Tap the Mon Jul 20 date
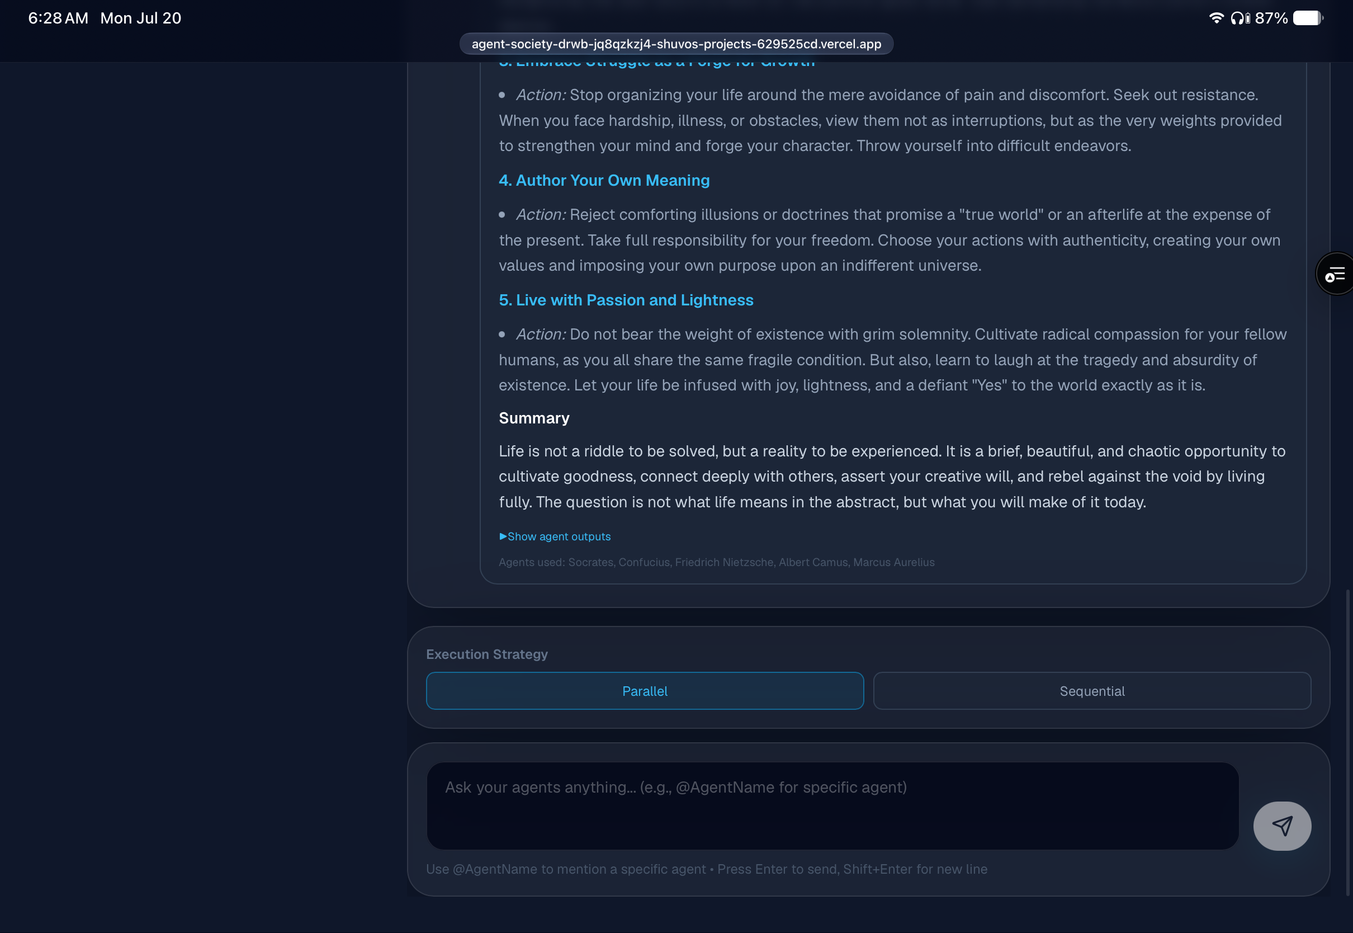Image resolution: width=1353 pixels, height=933 pixels. [x=140, y=18]
